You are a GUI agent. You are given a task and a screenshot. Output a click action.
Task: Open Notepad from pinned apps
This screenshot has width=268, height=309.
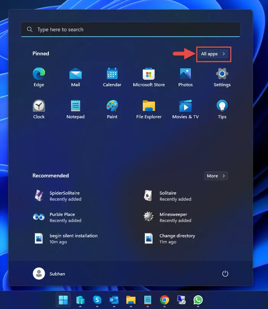[76, 109]
